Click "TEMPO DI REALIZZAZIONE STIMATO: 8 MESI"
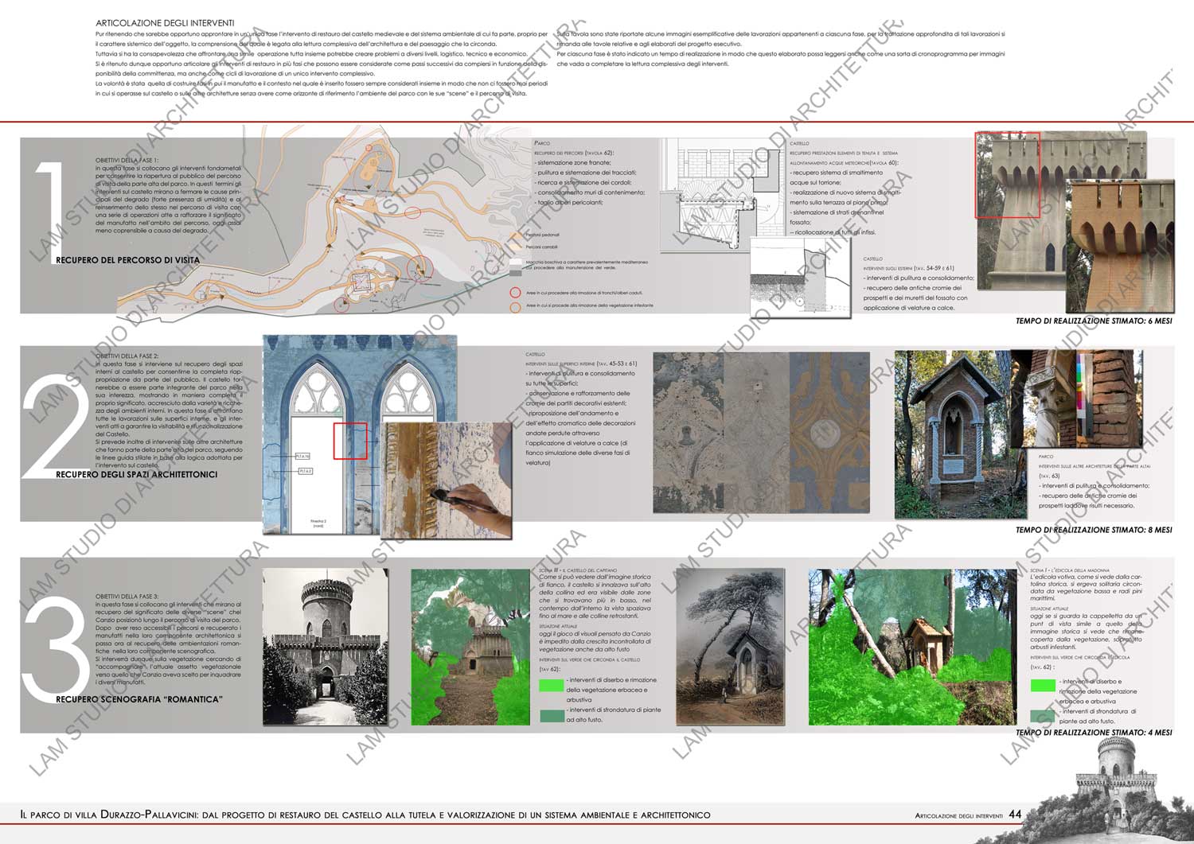This screenshot has width=1194, height=844. [x=1094, y=530]
